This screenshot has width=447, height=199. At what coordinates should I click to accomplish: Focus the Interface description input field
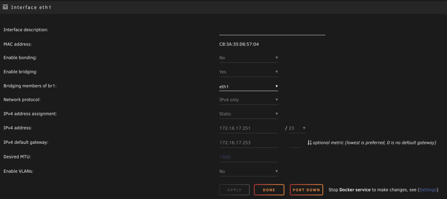(272, 30)
